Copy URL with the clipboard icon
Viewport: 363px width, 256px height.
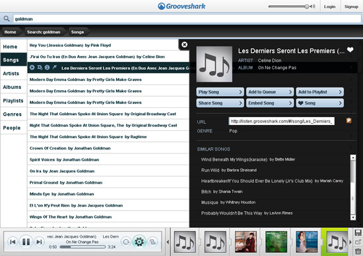[x=348, y=120]
